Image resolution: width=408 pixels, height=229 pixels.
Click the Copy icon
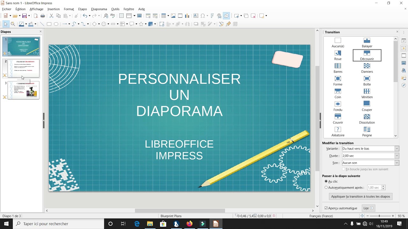click(58, 16)
